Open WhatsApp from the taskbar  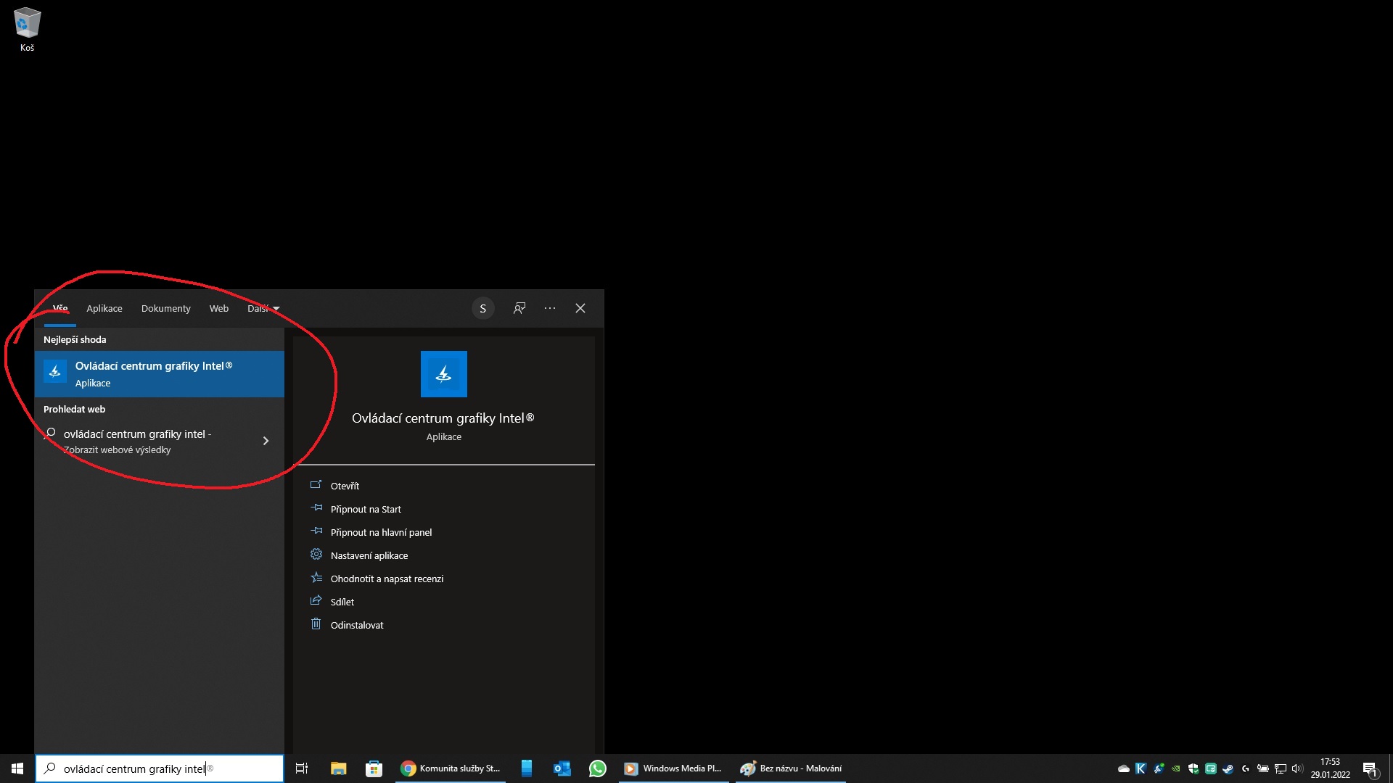click(597, 768)
